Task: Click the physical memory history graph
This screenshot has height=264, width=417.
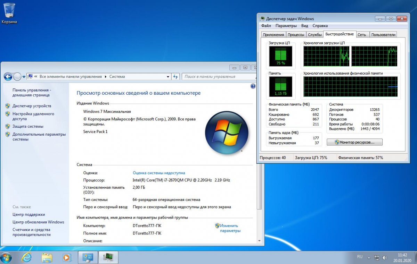Action: click(x=351, y=87)
